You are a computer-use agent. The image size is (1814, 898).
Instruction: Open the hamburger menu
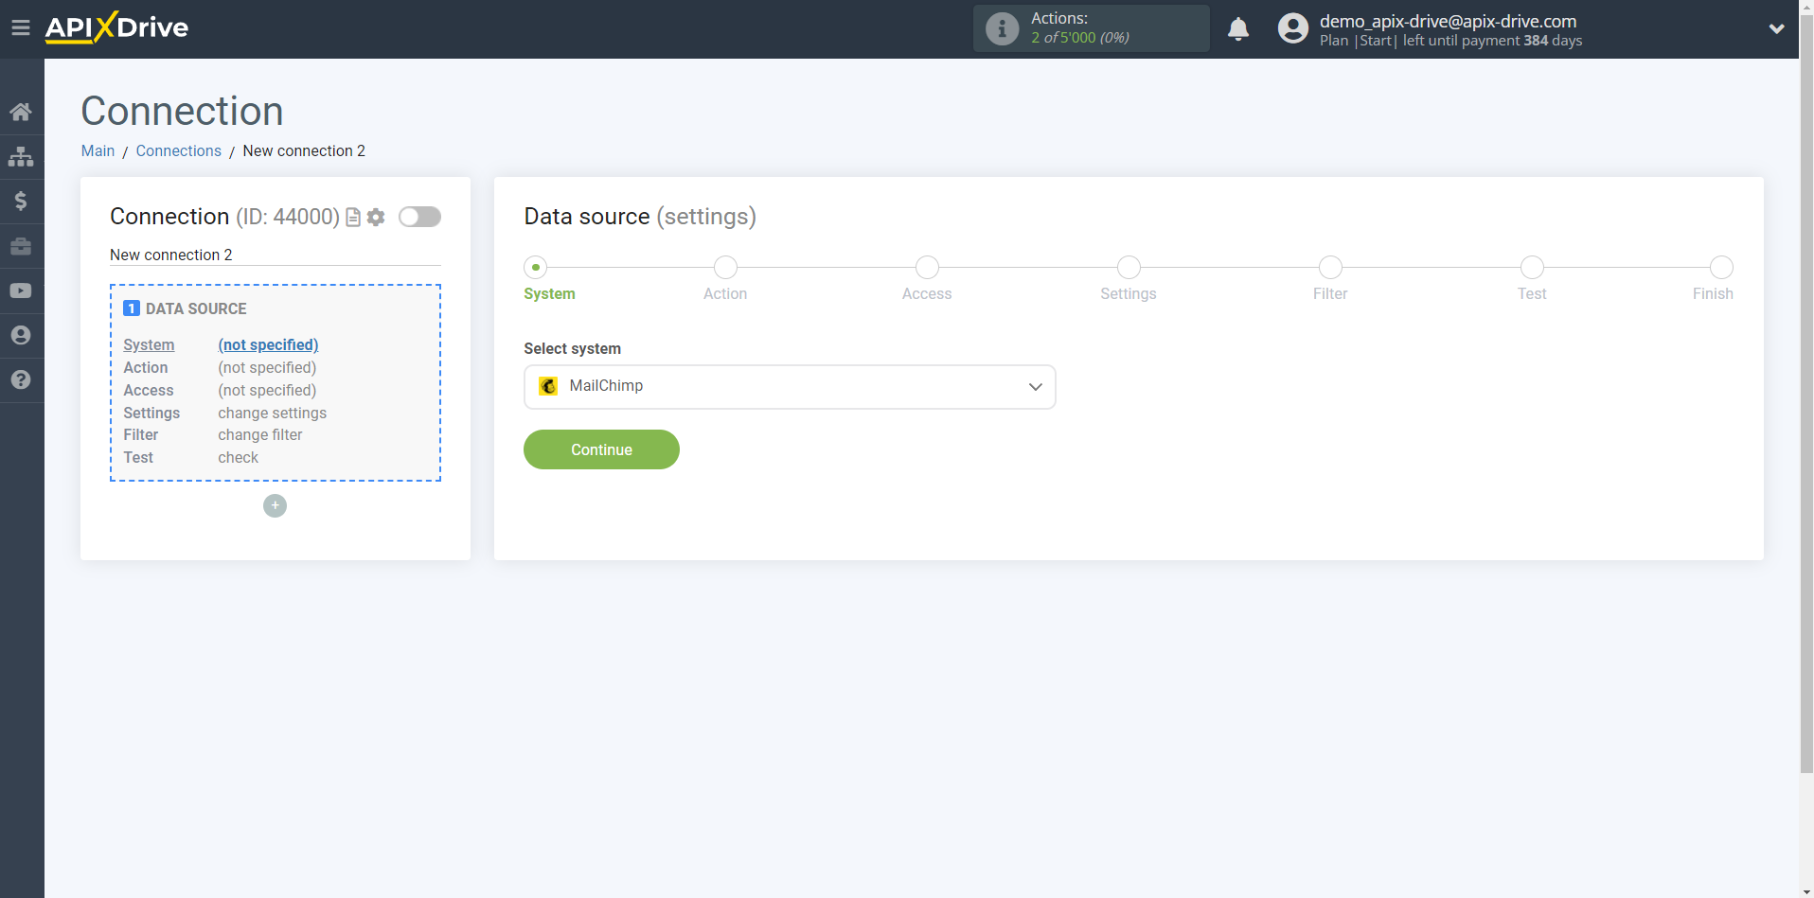pos(21,27)
